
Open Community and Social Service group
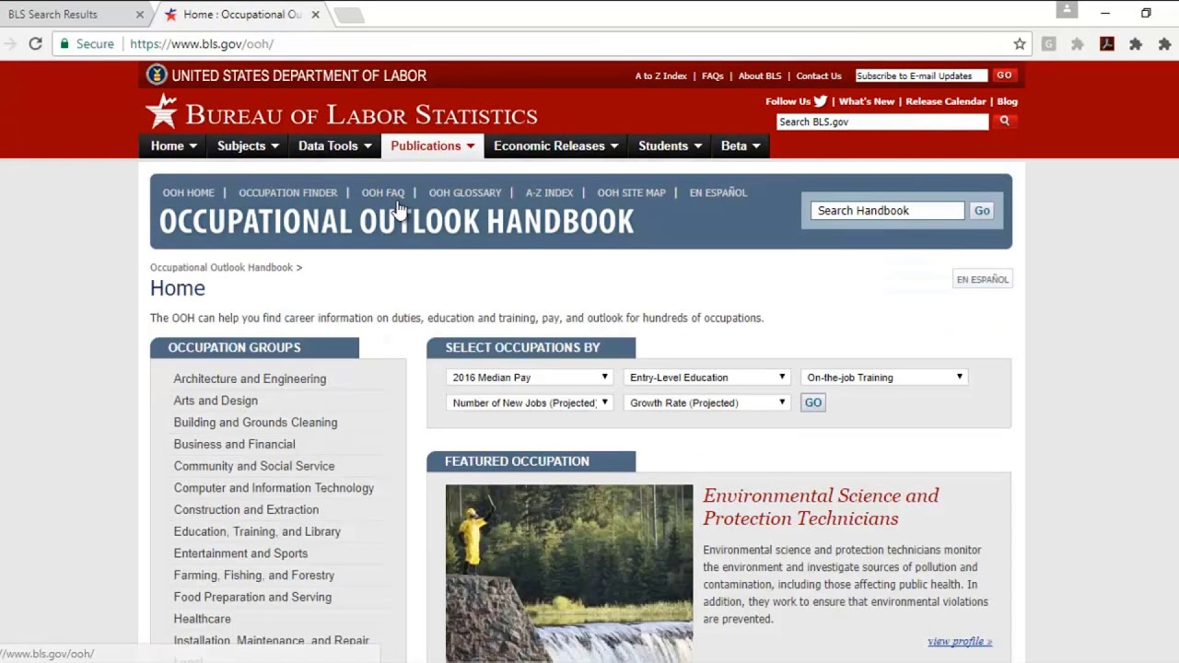click(253, 466)
